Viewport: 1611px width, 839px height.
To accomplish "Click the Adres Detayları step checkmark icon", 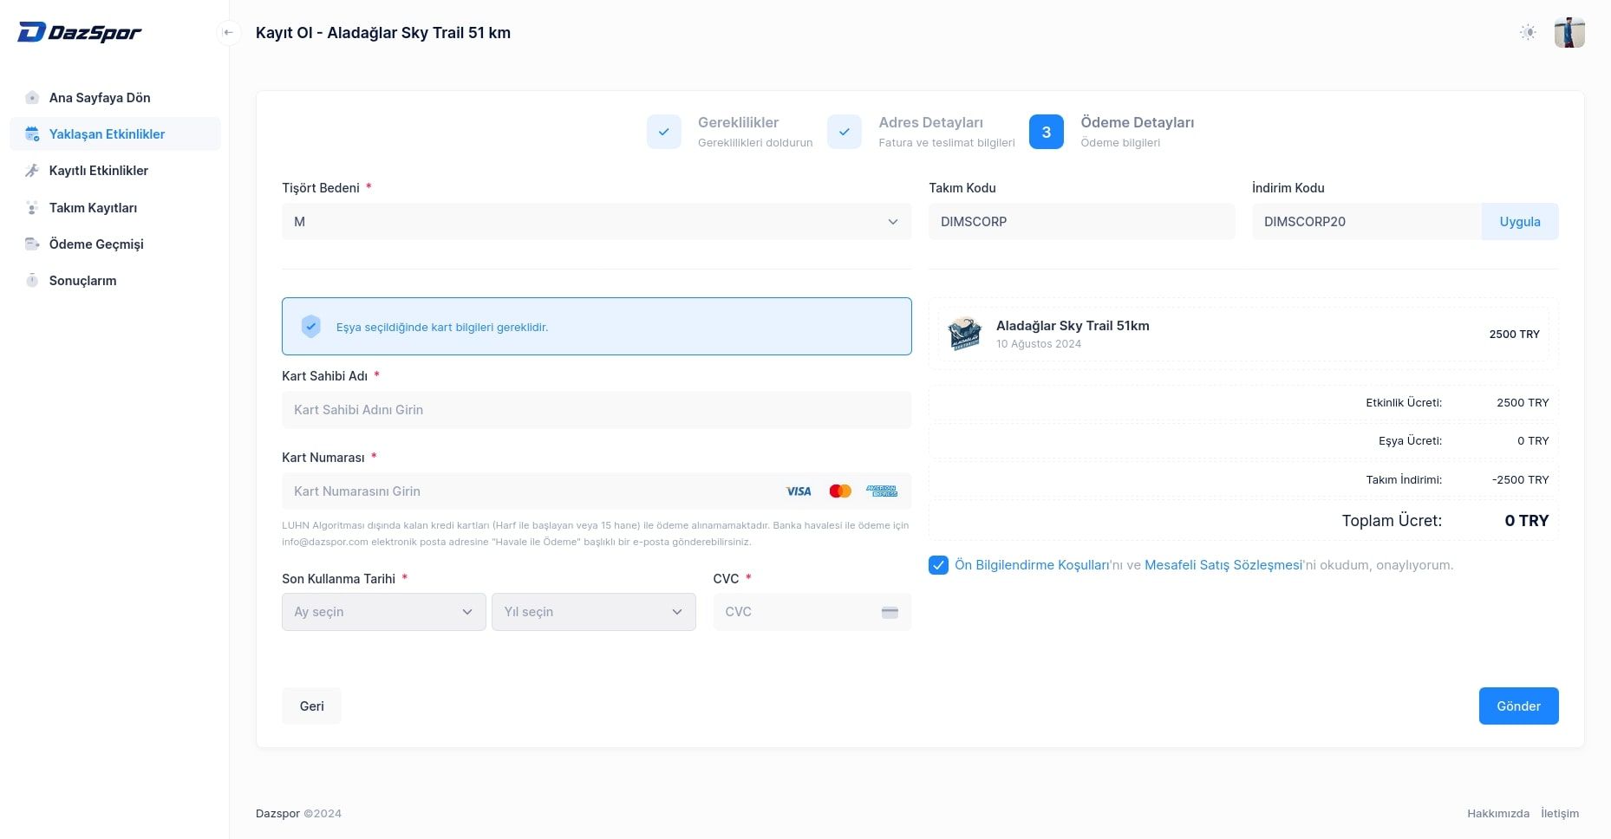I will 844,132.
